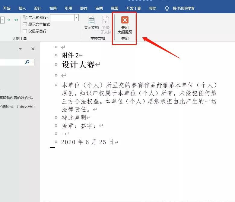The height and width of the screenshot is (202, 235).
Task: Open the 开发工具 ribbon tab
Action: 133,8
